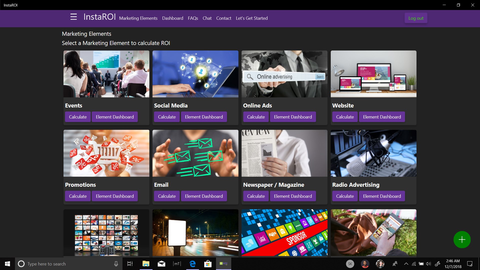Click Calculate under Radio Advertising
Viewport: 480px width, 270px height.
[x=345, y=196]
